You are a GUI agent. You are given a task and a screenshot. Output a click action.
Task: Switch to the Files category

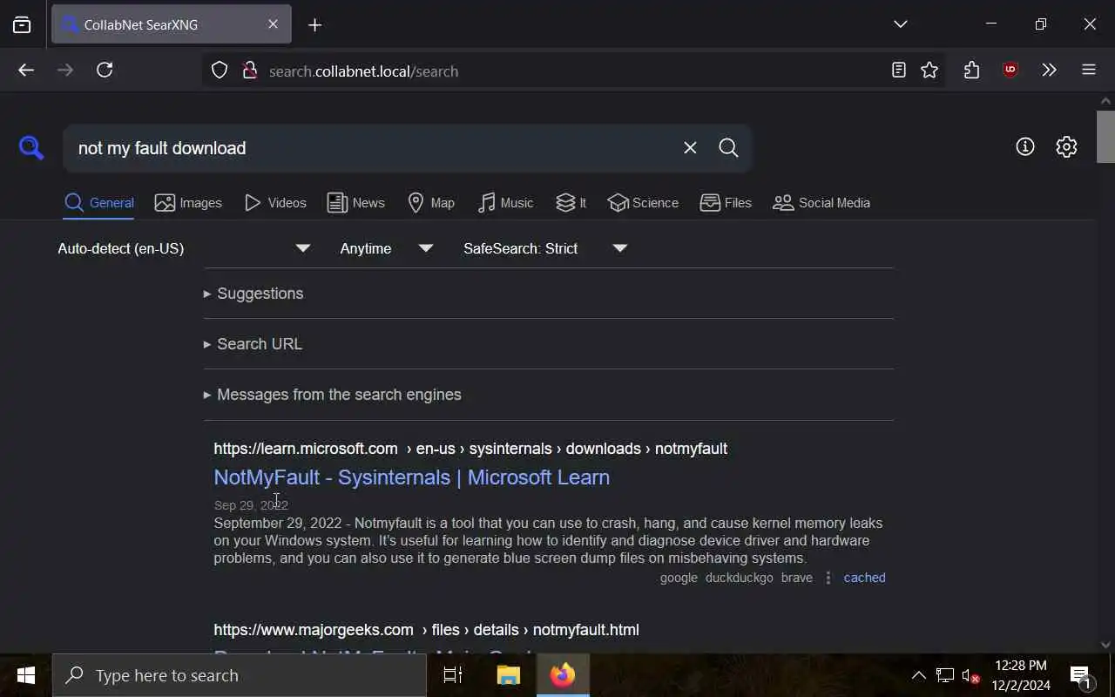[x=726, y=203]
